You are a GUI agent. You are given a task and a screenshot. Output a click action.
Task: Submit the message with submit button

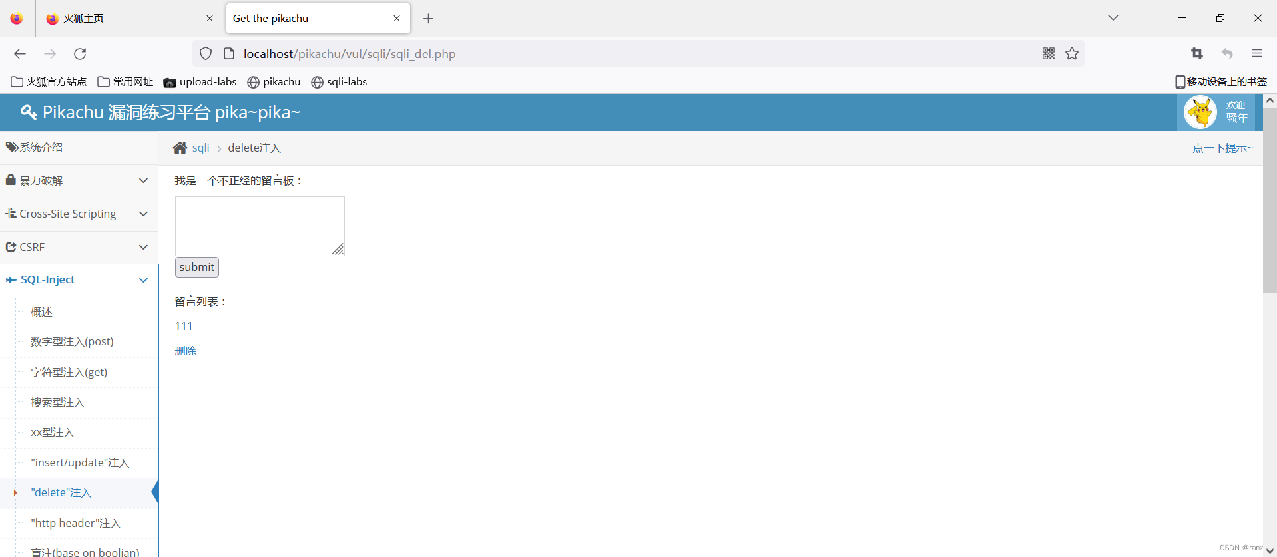197,267
